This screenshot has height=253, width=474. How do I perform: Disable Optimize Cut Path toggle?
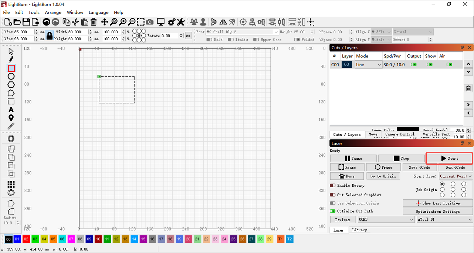(332, 211)
